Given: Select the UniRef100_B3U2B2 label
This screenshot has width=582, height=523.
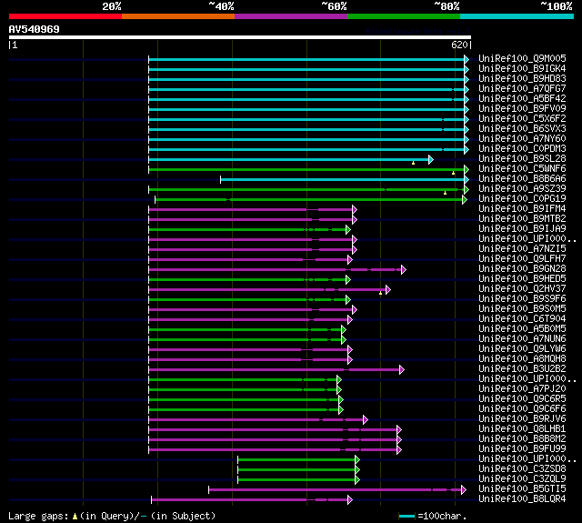Looking at the screenshot, I should (522, 369).
